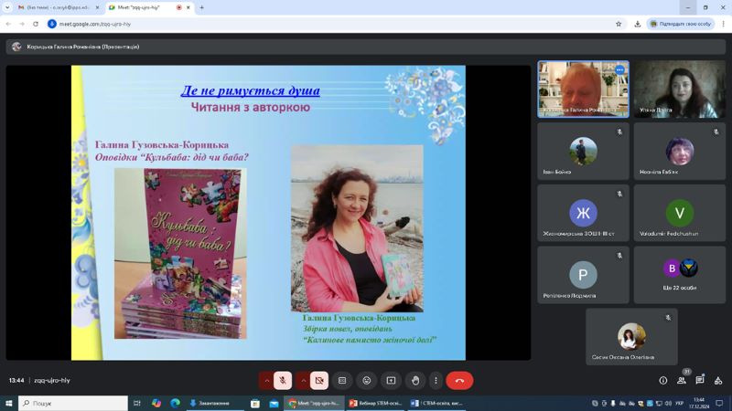
Task: Bookmark this page with the star icon
Action: pos(619,24)
